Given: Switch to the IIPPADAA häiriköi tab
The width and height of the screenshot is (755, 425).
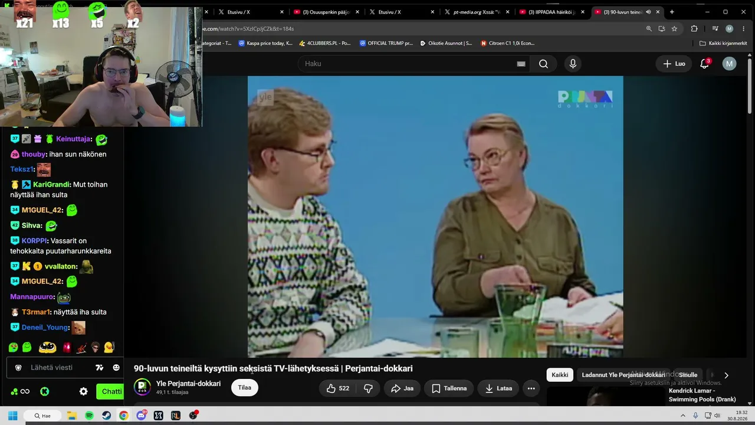Looking at the screenshot, I should [552, 12].
